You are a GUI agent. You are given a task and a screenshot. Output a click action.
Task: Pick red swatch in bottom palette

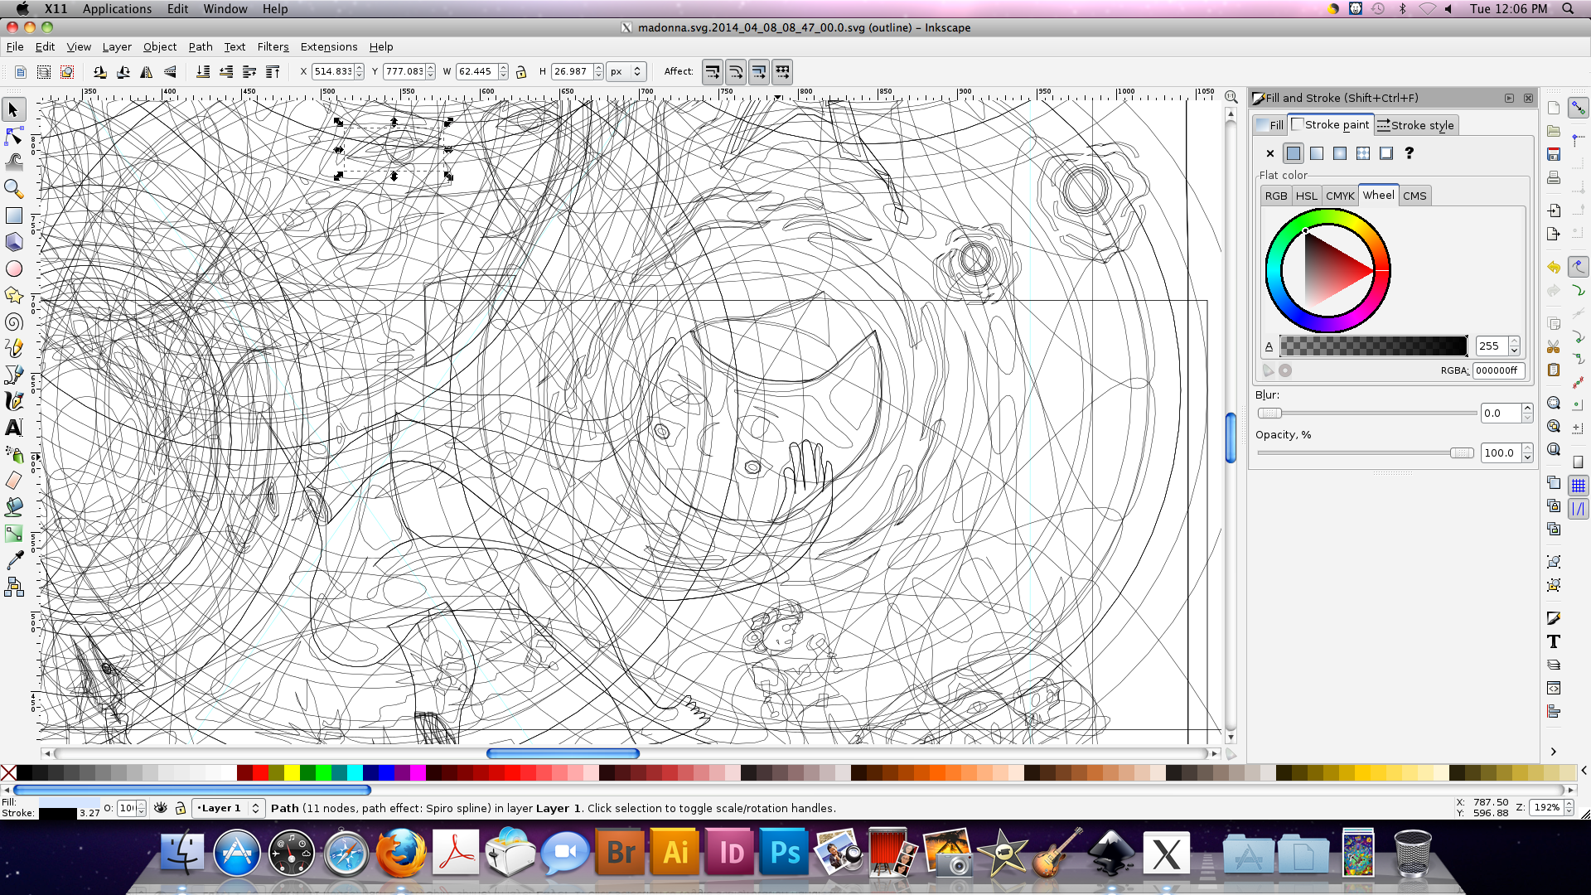coord(260,773)
